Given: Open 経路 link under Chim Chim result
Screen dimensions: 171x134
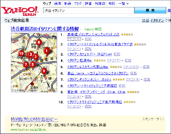Looking at the screenshot, I should point(88,96).
